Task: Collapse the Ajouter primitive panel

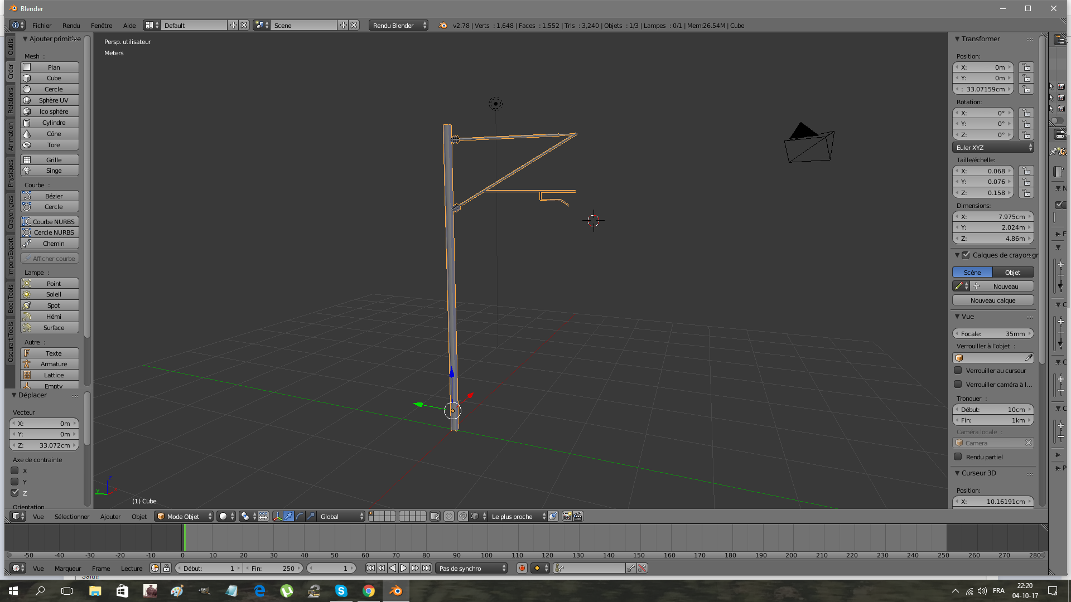Action: tap(25, 38)
